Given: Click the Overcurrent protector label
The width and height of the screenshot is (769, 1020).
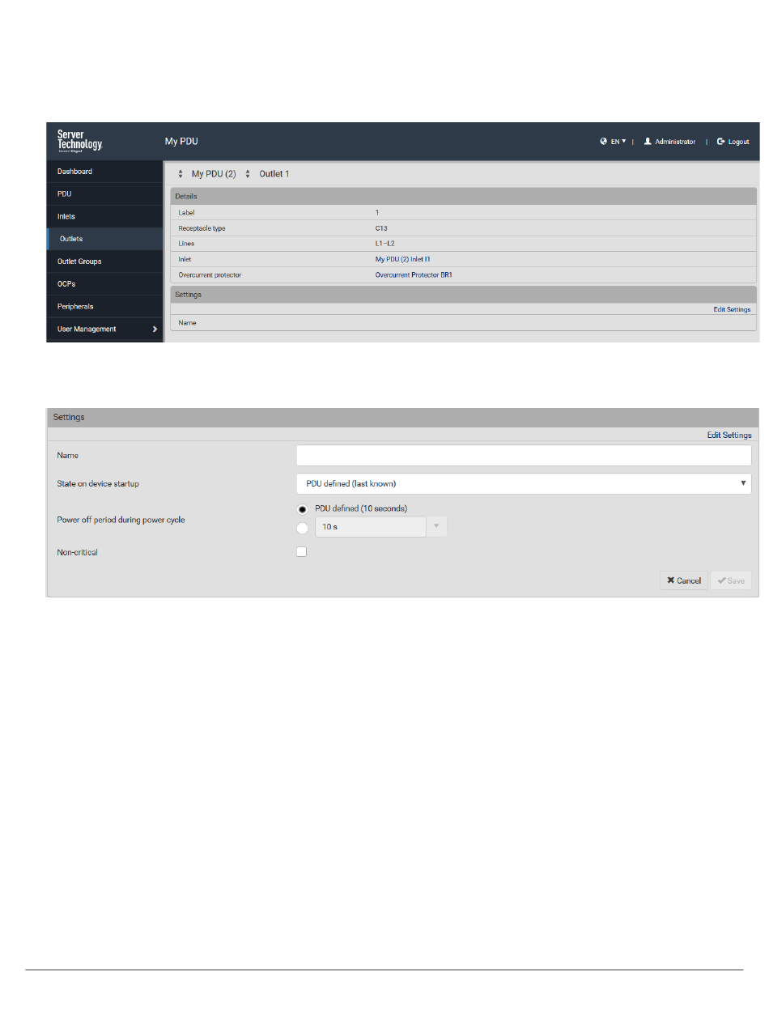Looking at the screenshot, I should pyautogui.click(x=210, y=275).
